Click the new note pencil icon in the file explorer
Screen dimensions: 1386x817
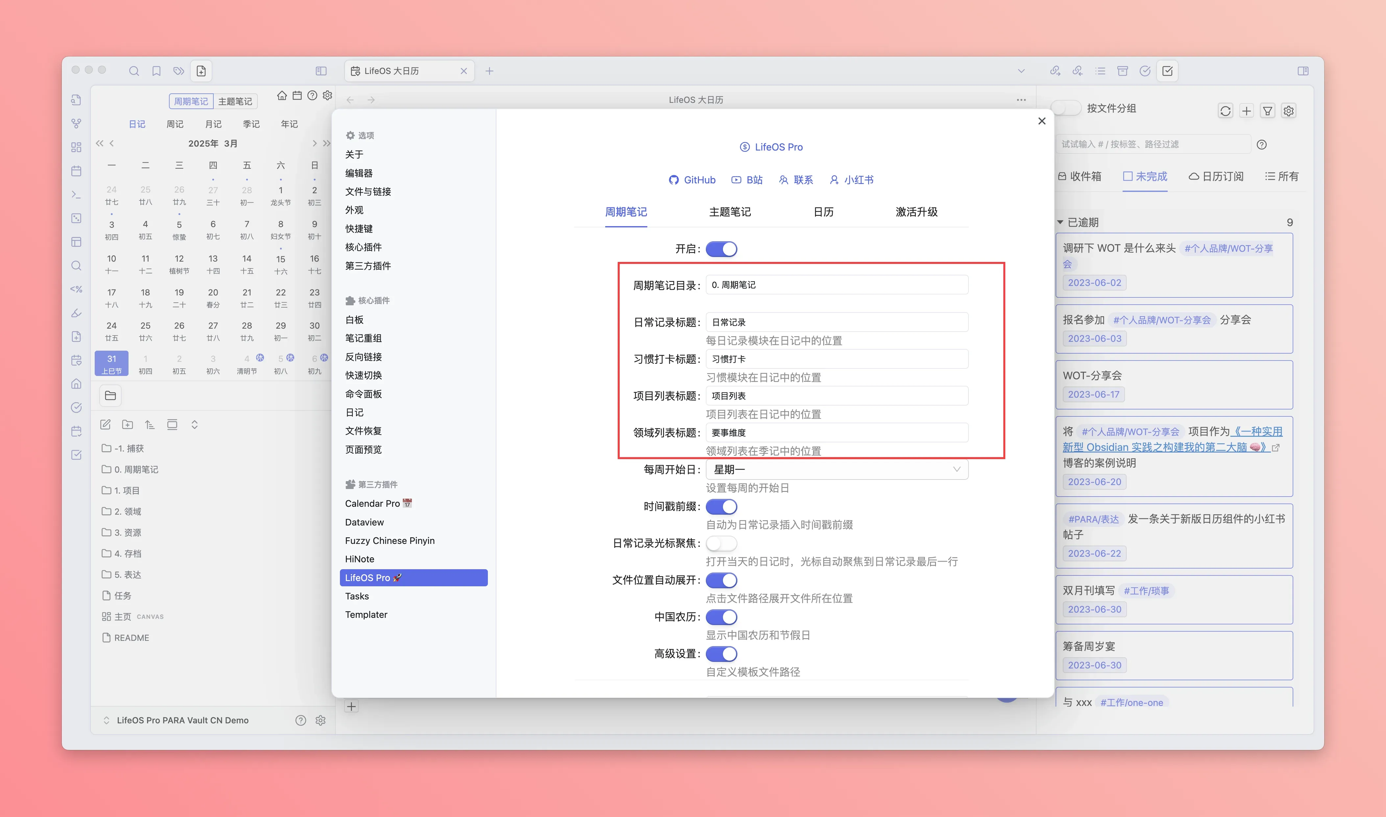(105, 425)
